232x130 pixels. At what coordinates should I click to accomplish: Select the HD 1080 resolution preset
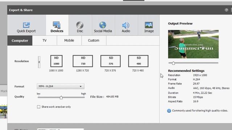coord(57,61)
